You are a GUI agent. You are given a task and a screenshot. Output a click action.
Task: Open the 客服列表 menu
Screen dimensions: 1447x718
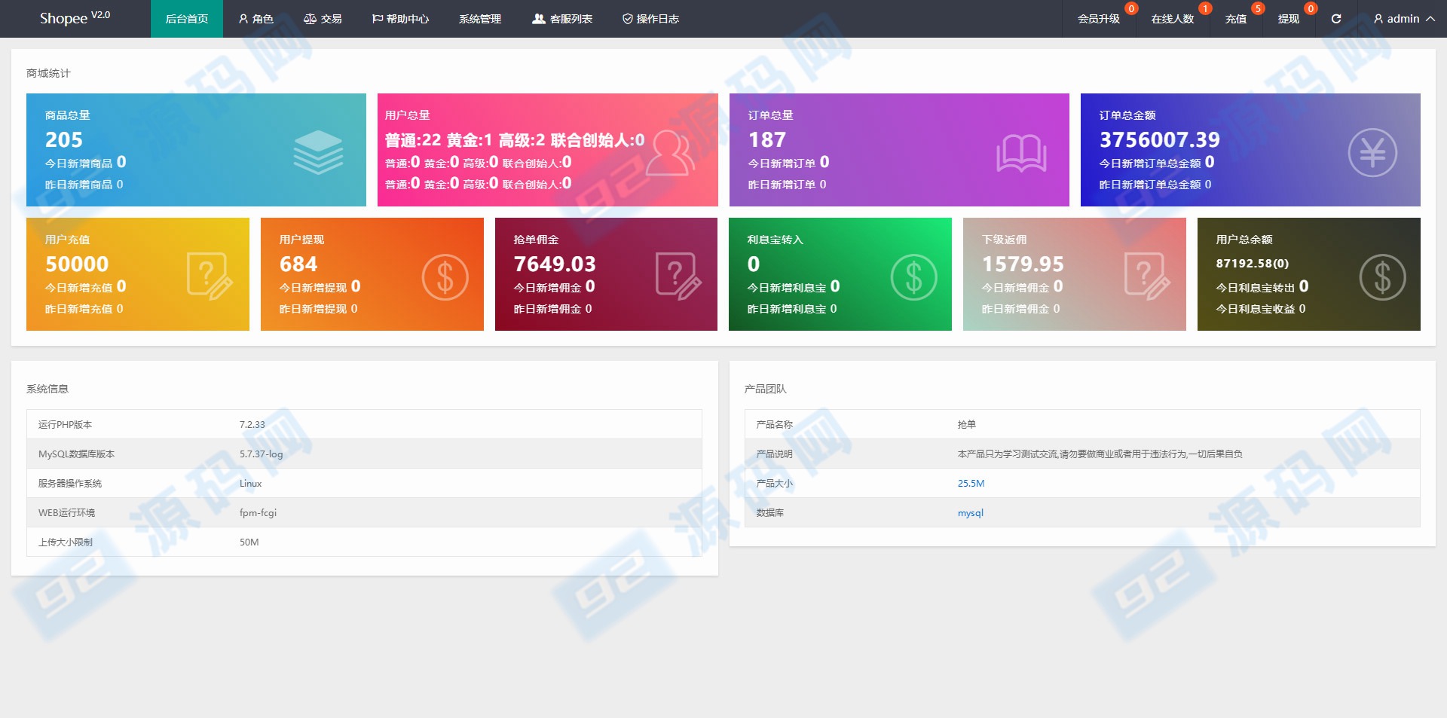coord(562,19)
